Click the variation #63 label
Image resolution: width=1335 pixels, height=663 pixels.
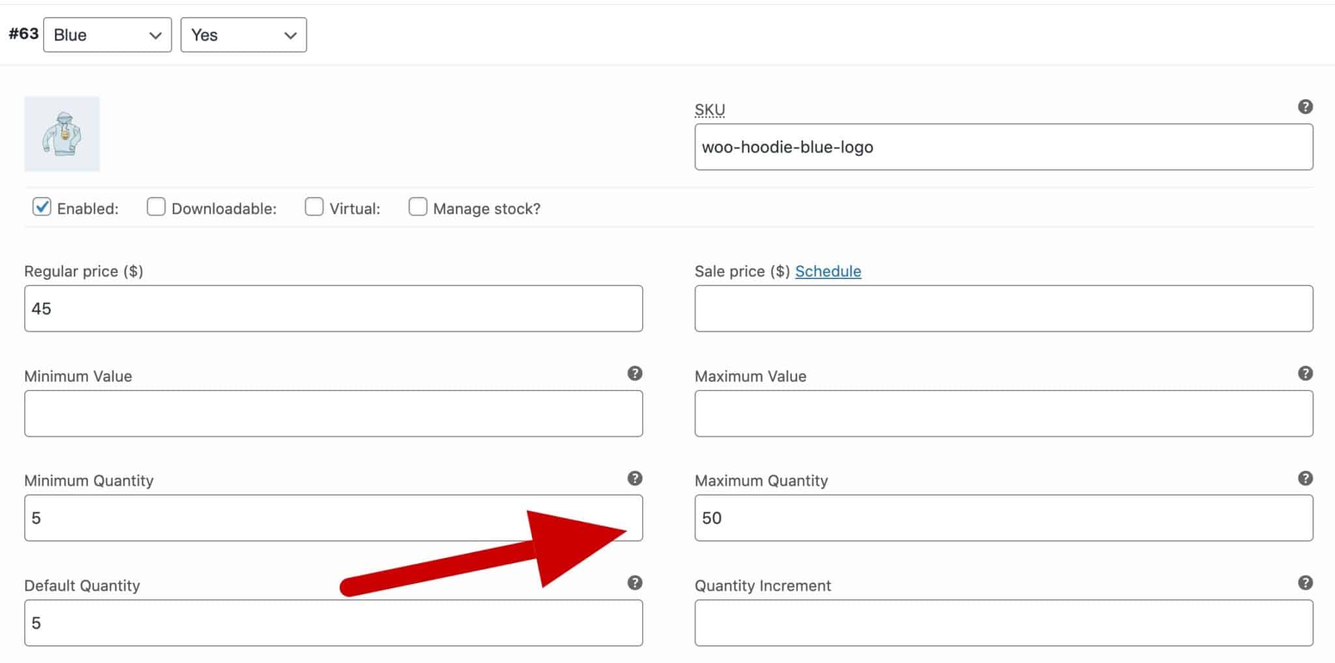coord(23,35)
